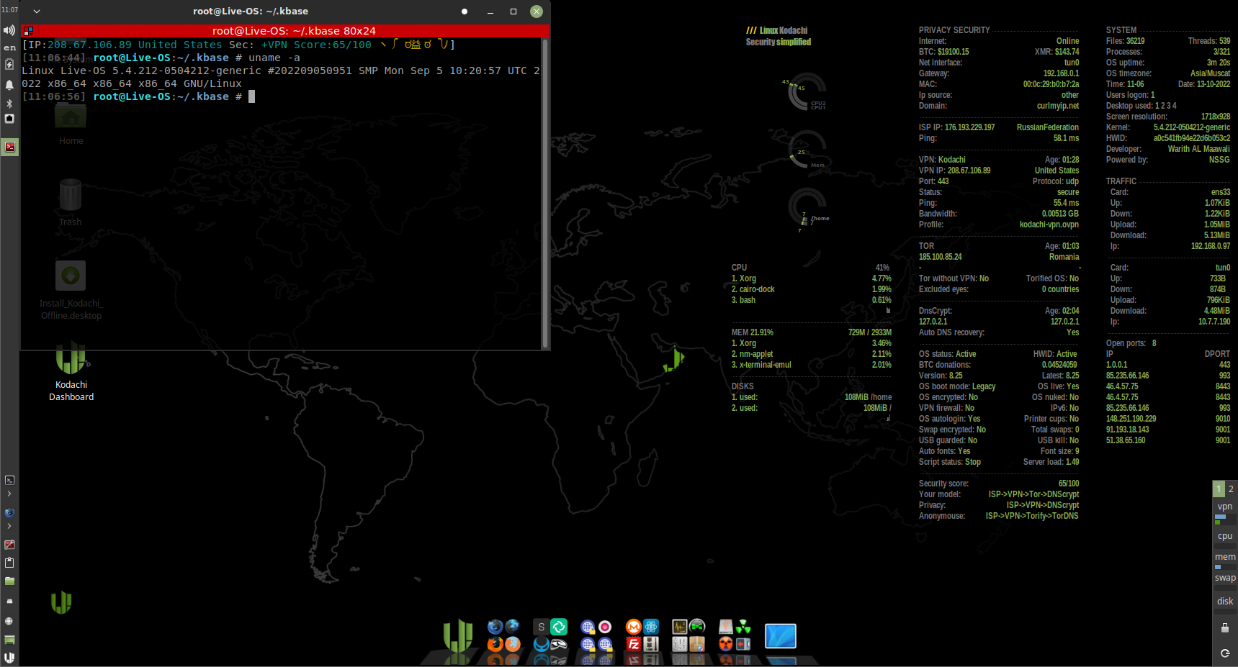
Task: Open the green Element messenger icon
Action: tap(559, 627)
